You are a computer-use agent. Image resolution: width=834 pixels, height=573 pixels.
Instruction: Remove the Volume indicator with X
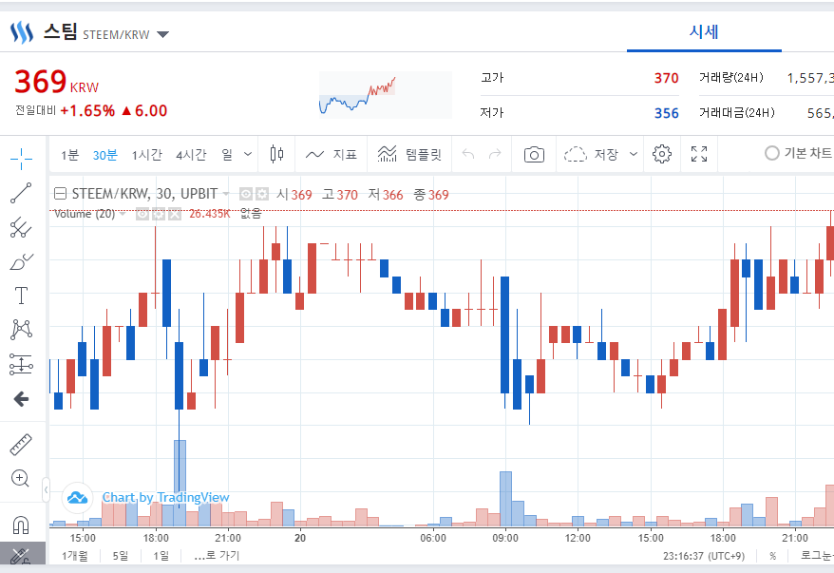tap(175, 214)
